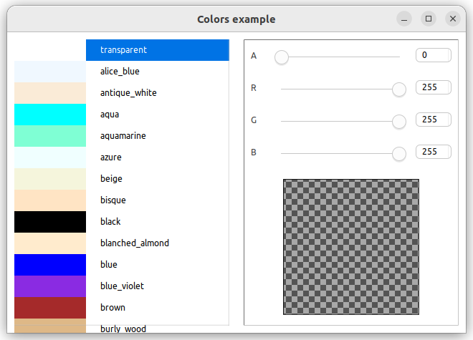This screenshot has width=473, height=340.
Task: Click the green (G) slider handle
Action: click(399, 122)
